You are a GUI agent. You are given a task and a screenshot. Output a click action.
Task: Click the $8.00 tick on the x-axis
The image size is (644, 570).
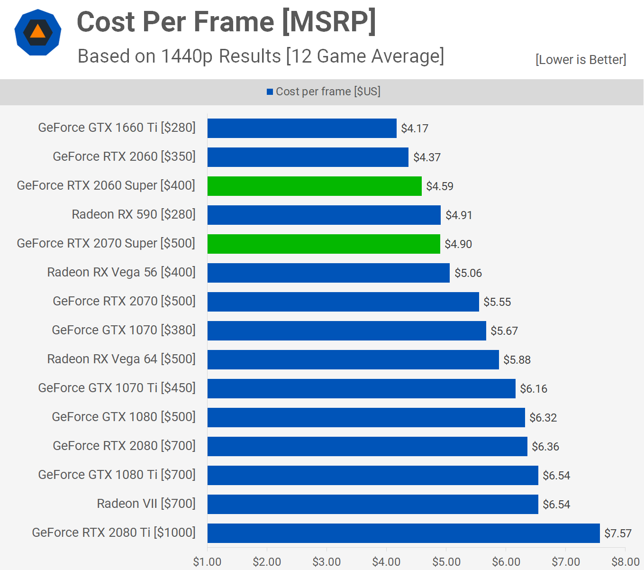(x=625, y=562)
